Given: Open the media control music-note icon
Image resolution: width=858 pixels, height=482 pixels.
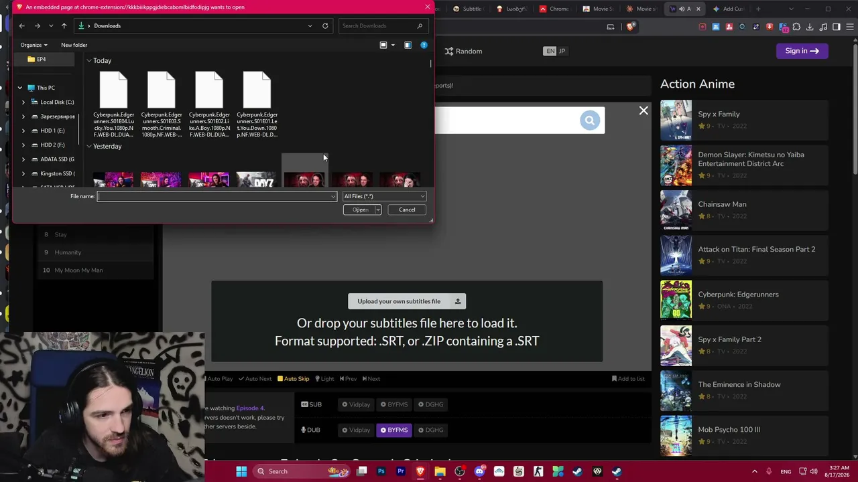Looking at the screenshot, I should pyautogui.click(x=823, y=27).
